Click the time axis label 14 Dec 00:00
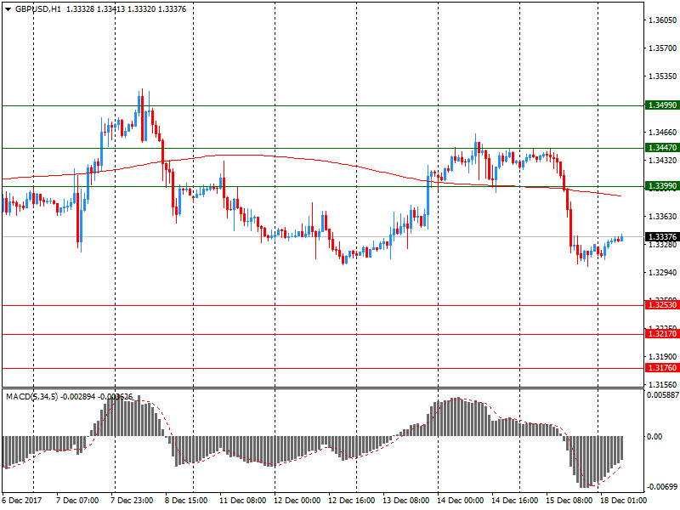This screenshot has width=680, height=510. point(460,501)
